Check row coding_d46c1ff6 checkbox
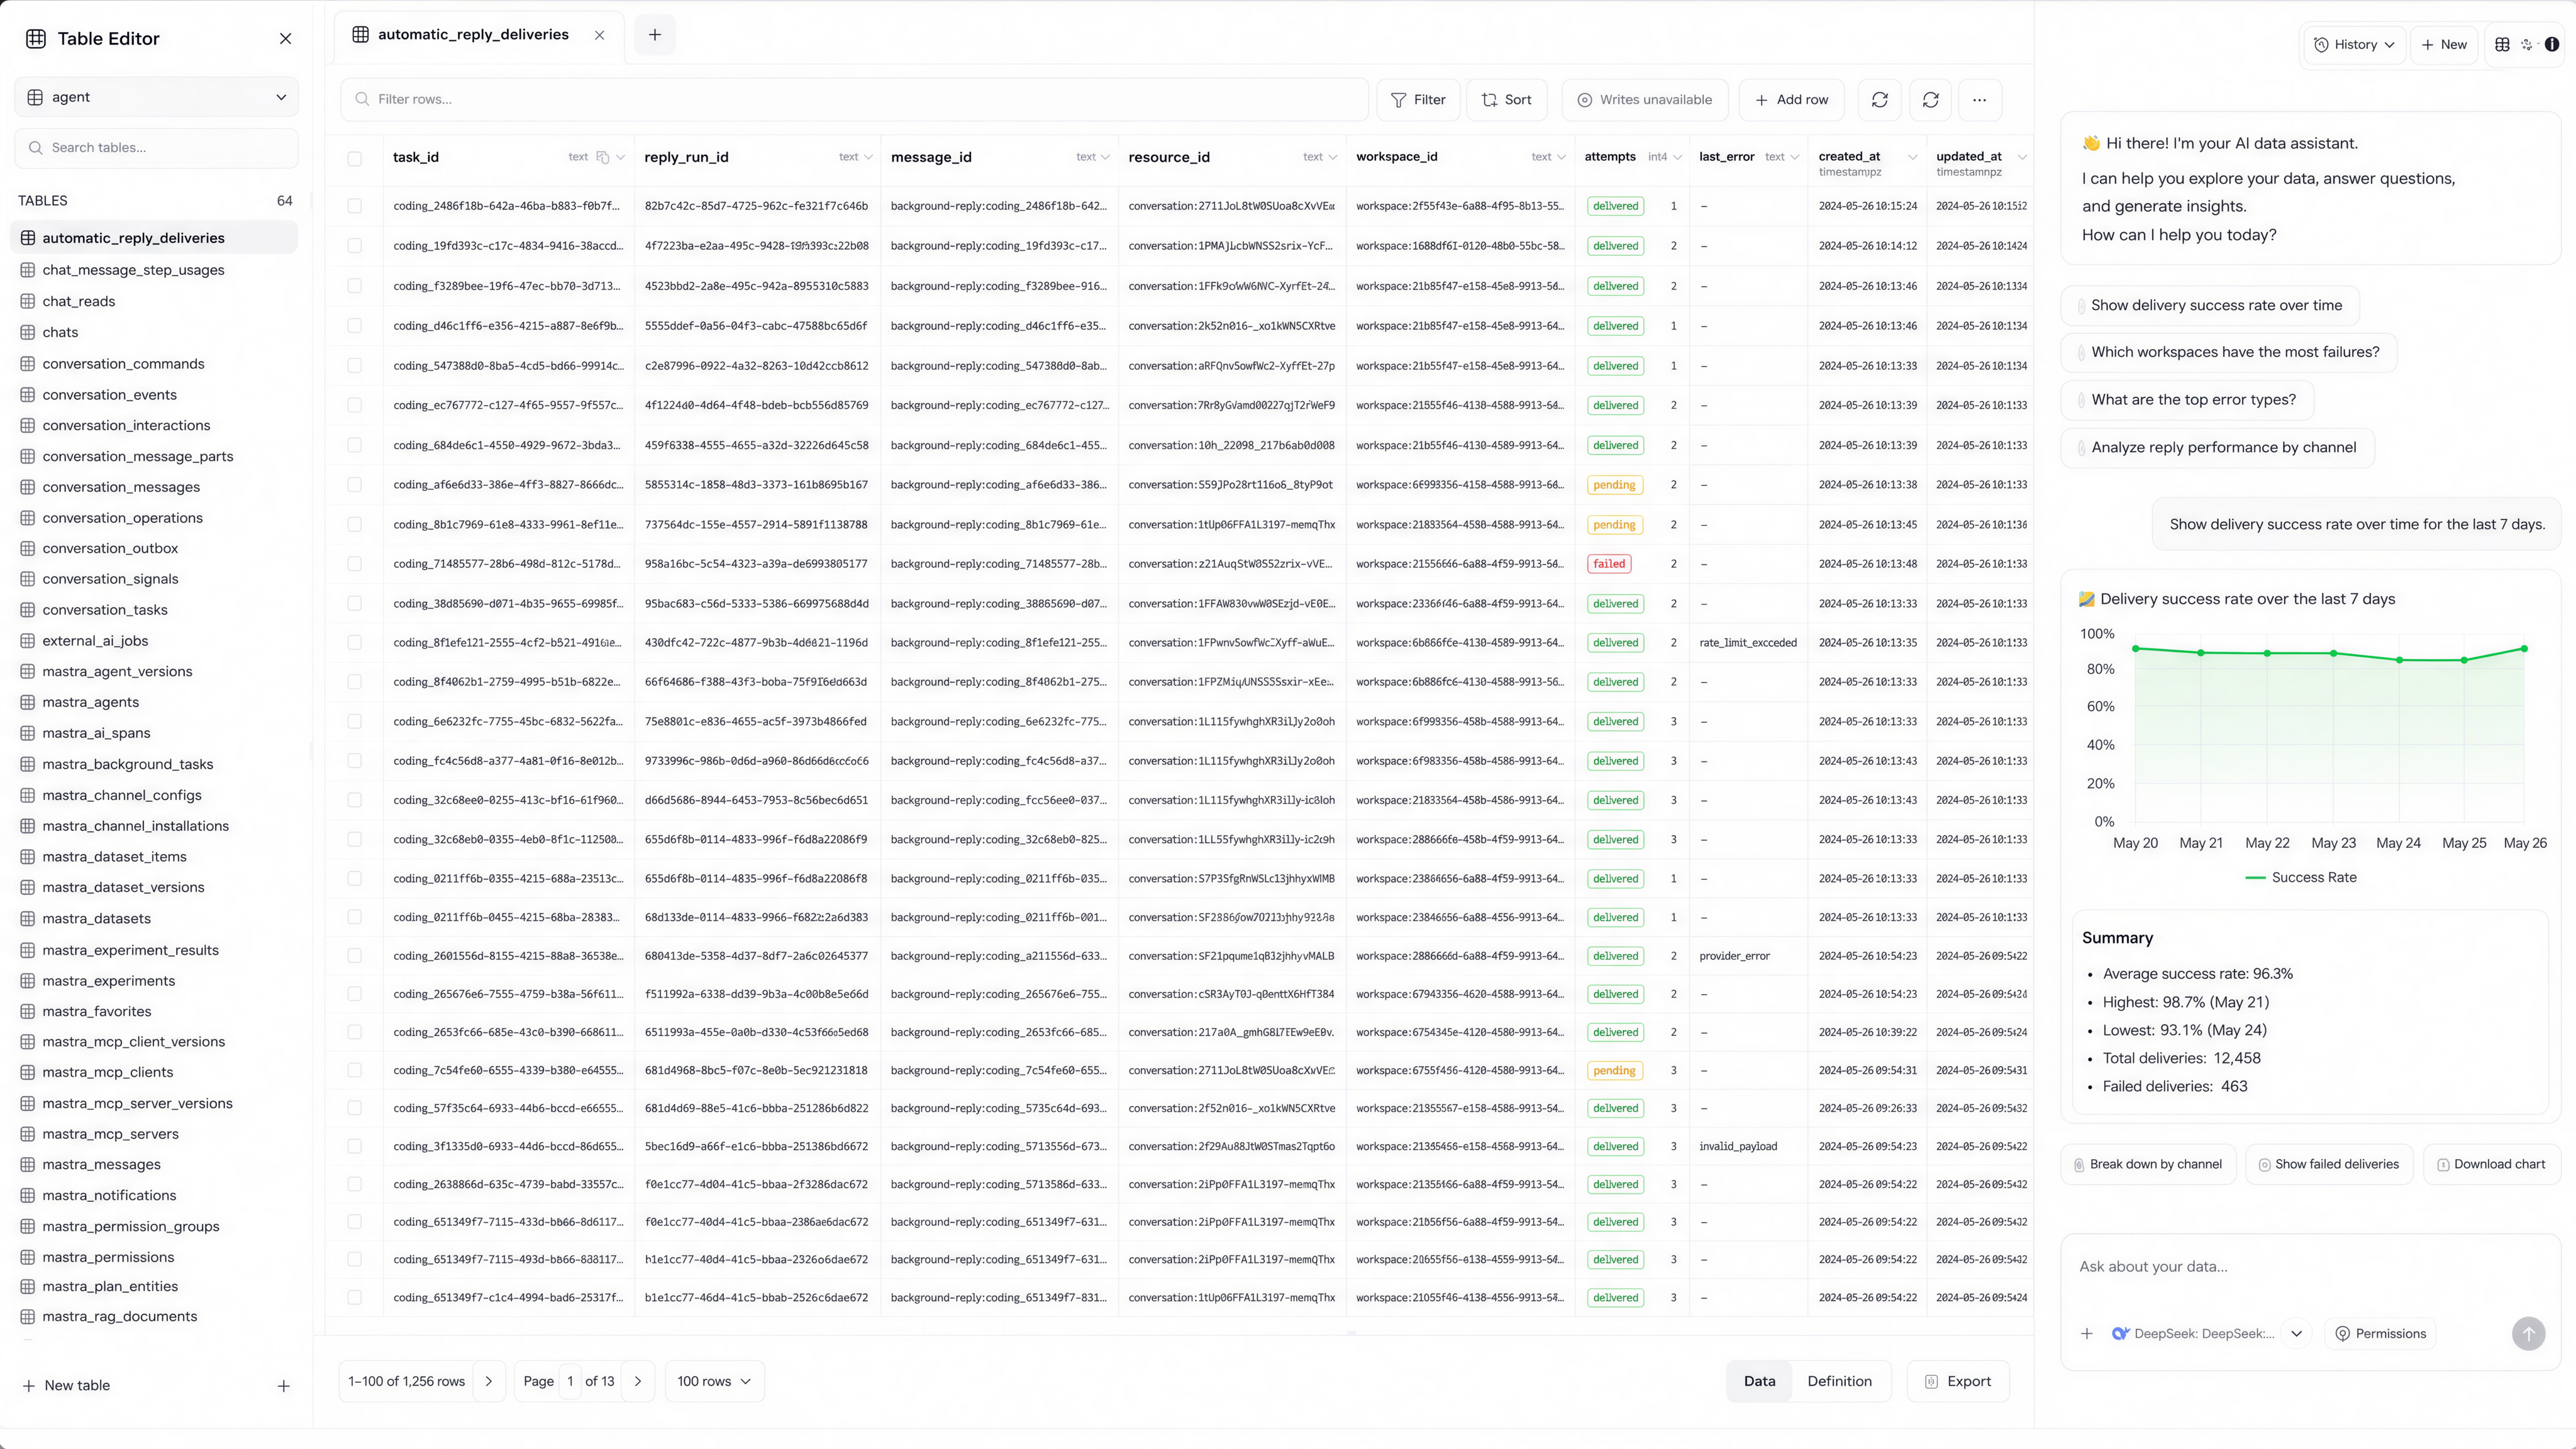The width and height of the screenshot is (2576, 1449). coord(355,326)
